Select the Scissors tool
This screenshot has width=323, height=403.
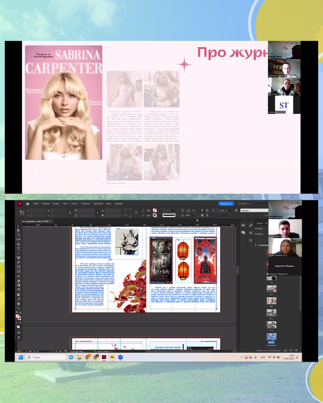[x=19, y=276]
